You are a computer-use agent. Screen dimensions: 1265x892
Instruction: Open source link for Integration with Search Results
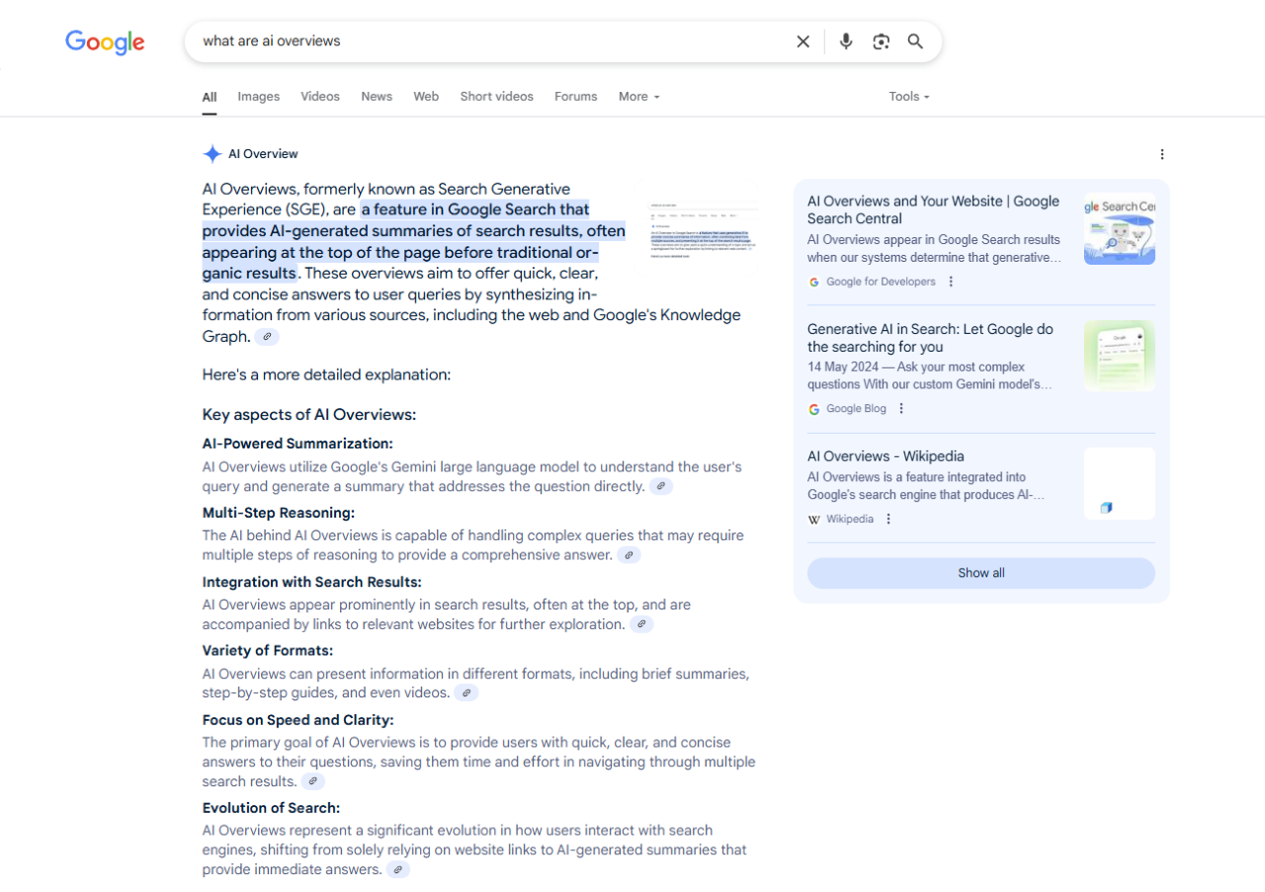tap(641, 625)
